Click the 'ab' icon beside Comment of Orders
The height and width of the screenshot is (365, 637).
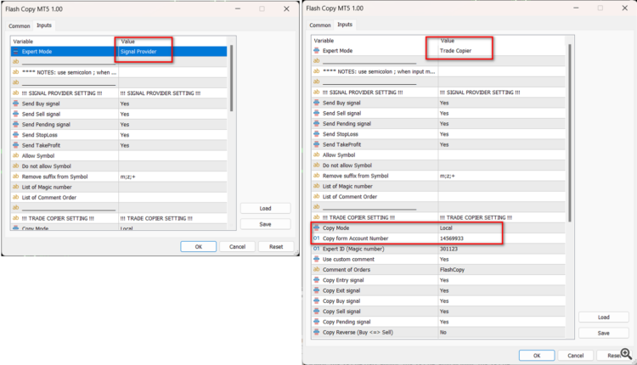coord(316,269)
